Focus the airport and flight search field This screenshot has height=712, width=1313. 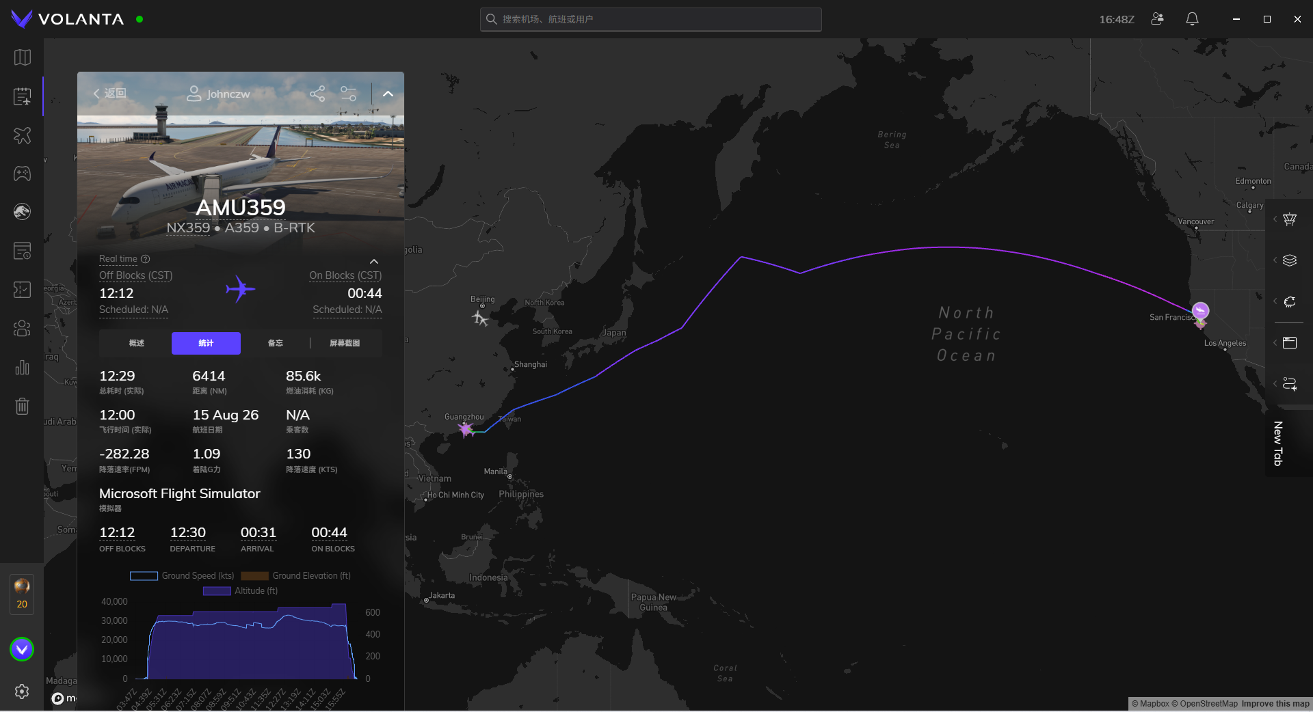click(x=651, y=19)
